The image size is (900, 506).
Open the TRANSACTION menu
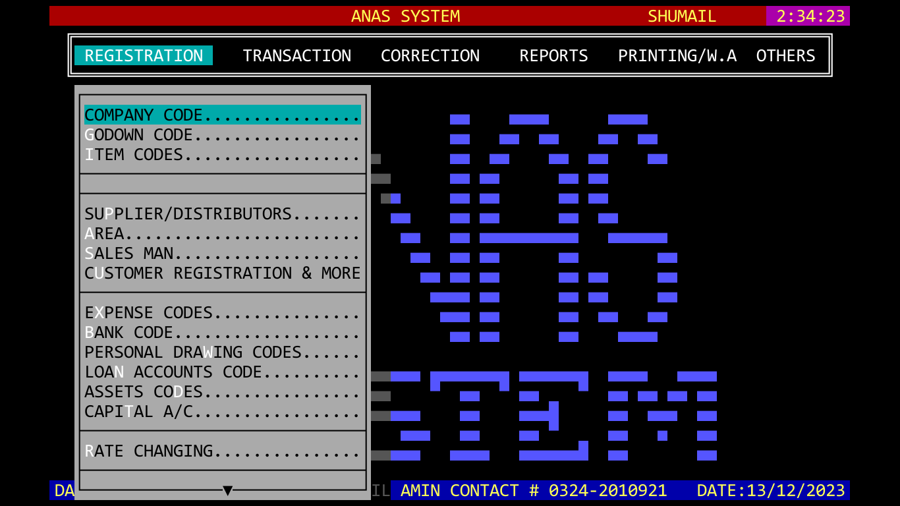[296, 56]
